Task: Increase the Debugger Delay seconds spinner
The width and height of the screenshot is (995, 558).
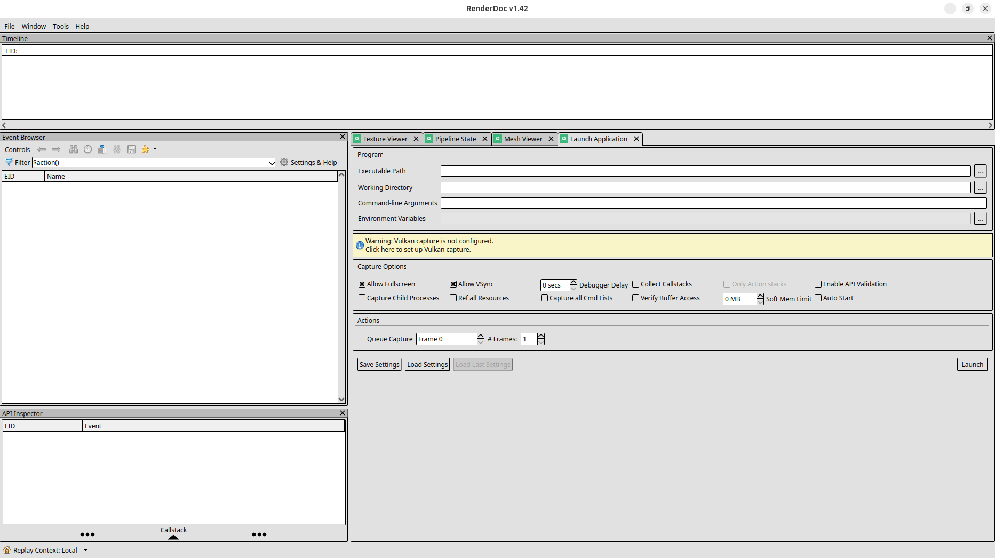Action: 574,282
